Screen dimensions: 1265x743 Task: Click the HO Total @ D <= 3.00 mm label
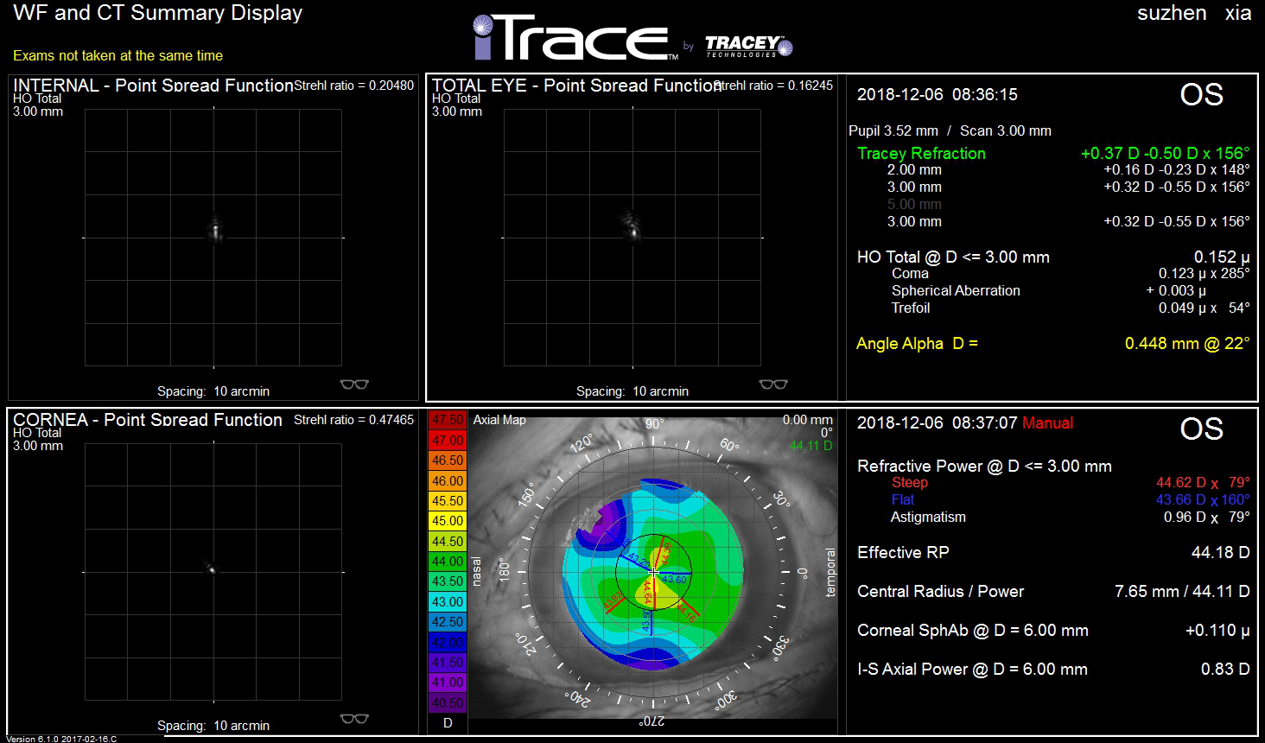953,257
